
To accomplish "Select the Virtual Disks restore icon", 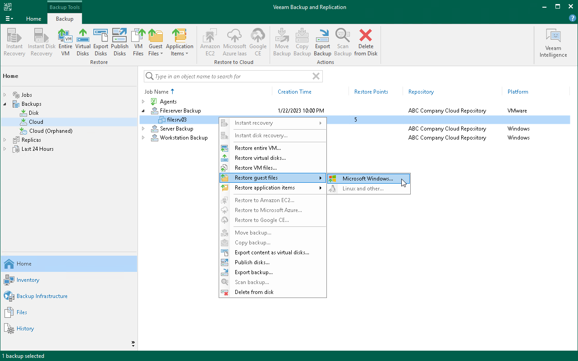I will tap(83, 42).
